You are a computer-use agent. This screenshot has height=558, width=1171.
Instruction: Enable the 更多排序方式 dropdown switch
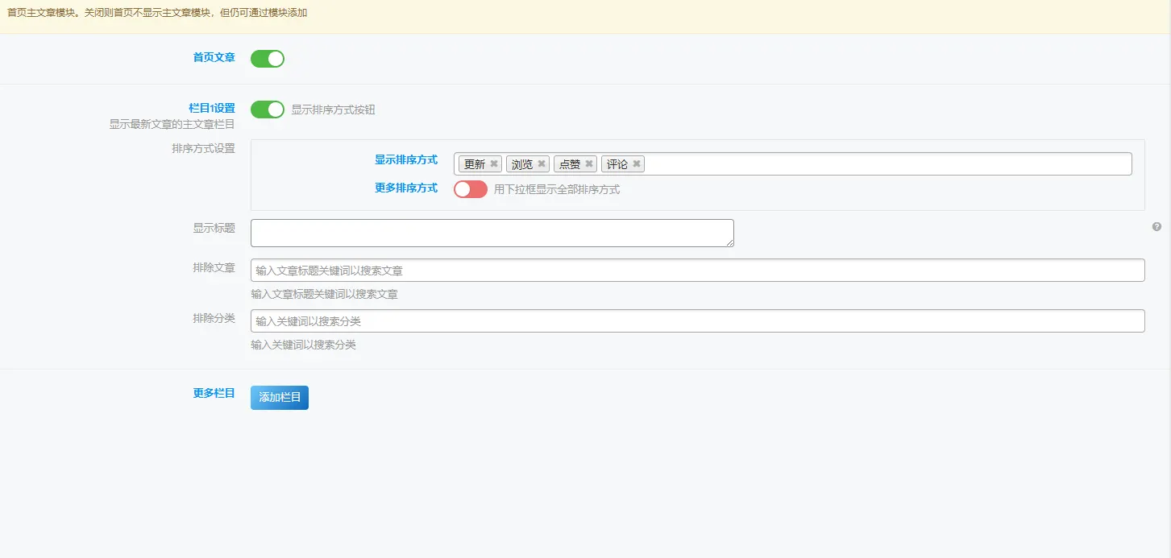pos(471,189)
